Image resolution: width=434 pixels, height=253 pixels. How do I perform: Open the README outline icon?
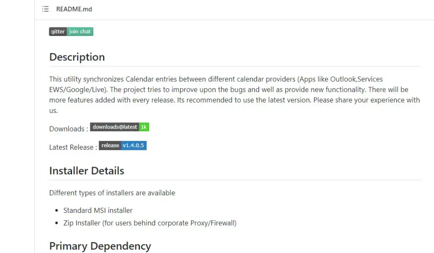(45, 9)
